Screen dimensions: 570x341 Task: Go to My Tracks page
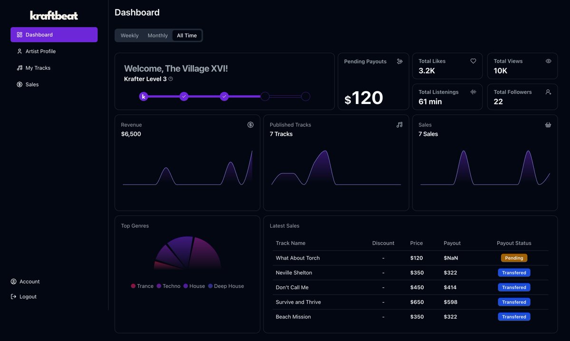tap(54, 68)
